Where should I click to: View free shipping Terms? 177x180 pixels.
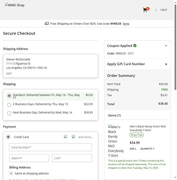tap(126, 24)
